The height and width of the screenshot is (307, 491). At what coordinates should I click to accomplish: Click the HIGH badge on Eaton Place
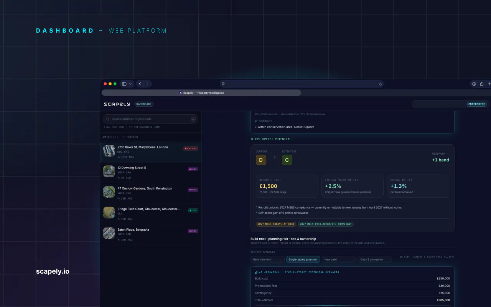(193, 231)
